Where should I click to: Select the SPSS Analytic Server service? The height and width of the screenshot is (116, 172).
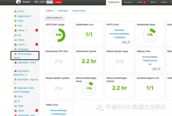[23, 56]
